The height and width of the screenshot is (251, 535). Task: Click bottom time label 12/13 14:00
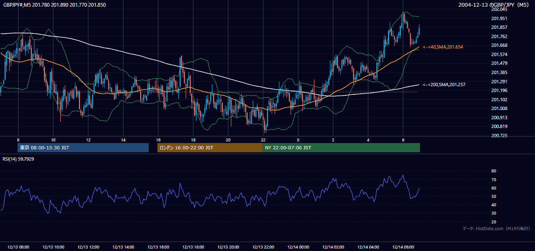123,247
